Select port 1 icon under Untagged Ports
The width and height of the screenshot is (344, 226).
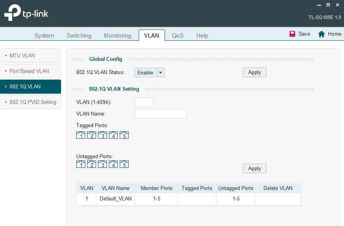[81, 164]
